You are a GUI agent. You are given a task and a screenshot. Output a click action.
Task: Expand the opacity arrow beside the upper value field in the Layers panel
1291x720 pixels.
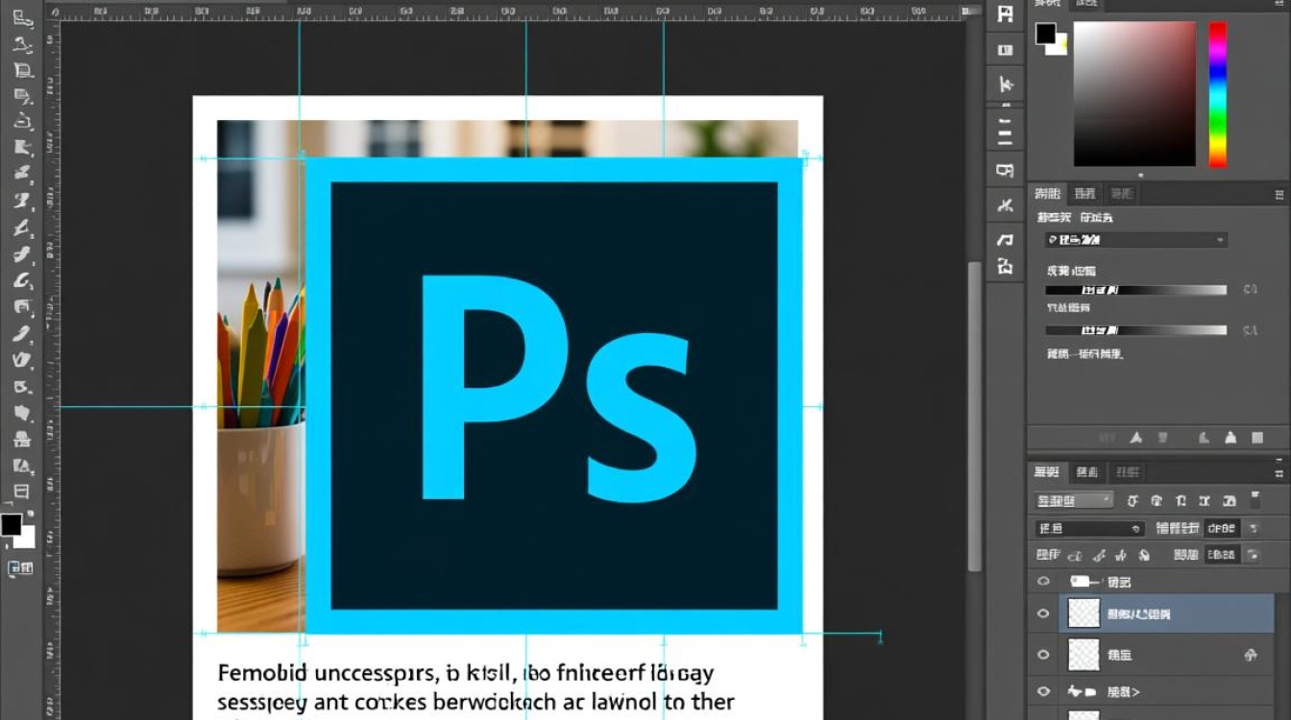[x=1252, y=528]
